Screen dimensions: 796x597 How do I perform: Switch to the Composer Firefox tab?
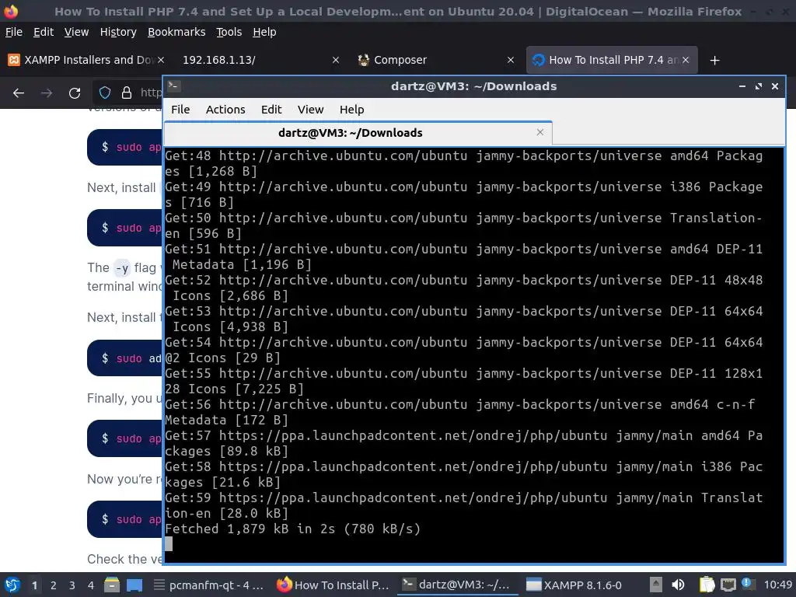pyautogui.click(x=435, y=60)
